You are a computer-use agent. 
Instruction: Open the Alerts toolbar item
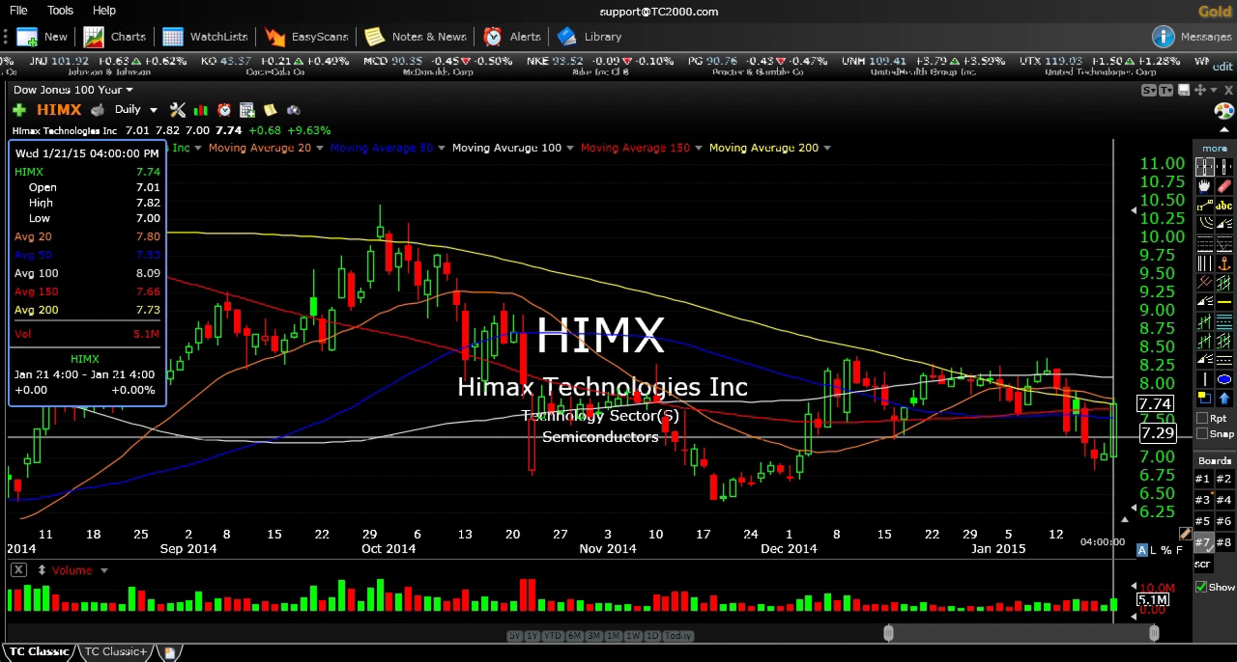click(x=512, y=37)
